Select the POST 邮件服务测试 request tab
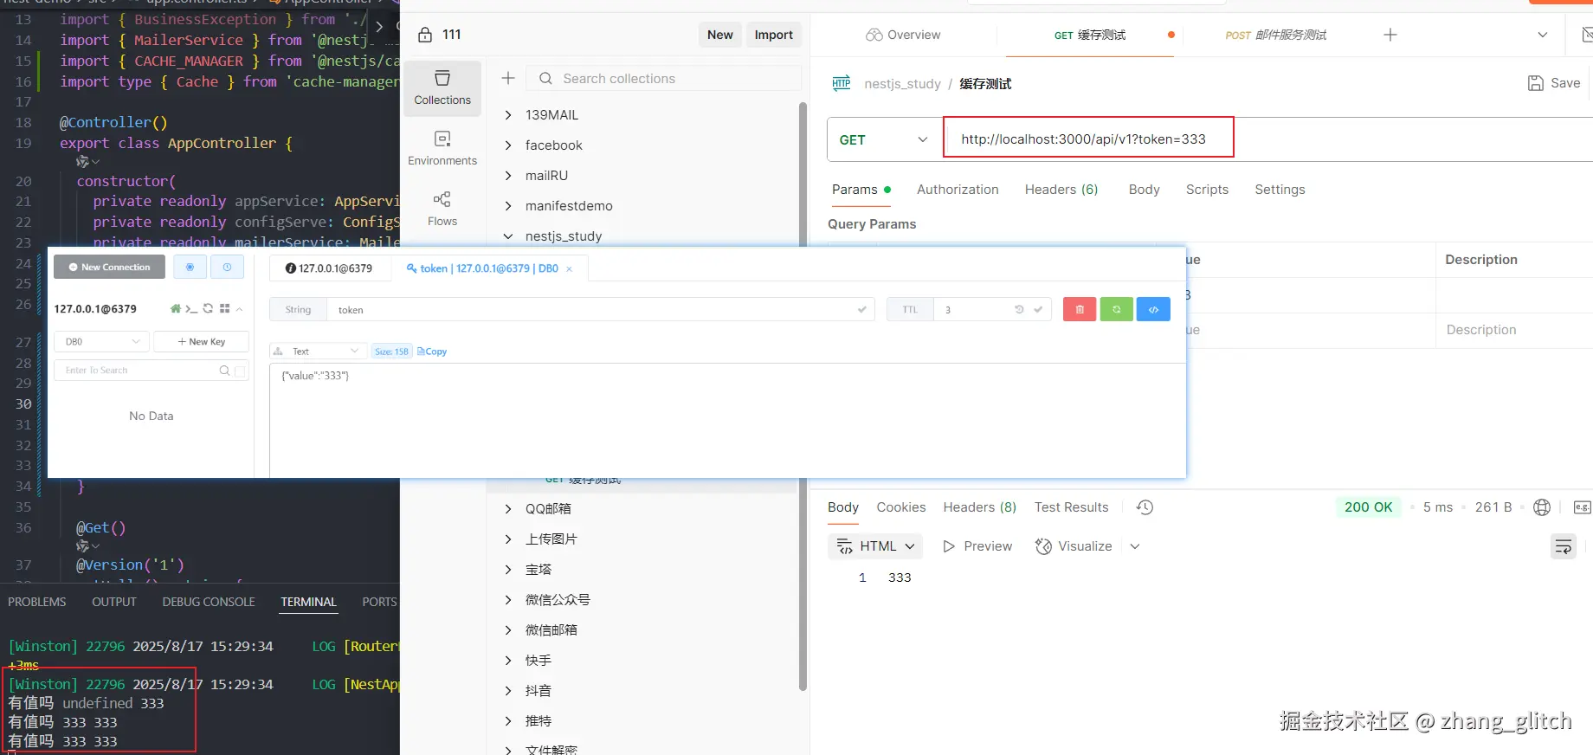The height and width of the screenshot is (755, 1593). click(1276, 35)
